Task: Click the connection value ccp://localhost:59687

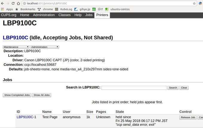Action: [40, 65]
